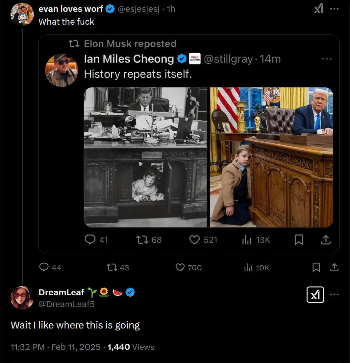This screenshot has height=363, width=350.
Task: Open more options on evan loves worf's tweet
Action: coord(334,9)
